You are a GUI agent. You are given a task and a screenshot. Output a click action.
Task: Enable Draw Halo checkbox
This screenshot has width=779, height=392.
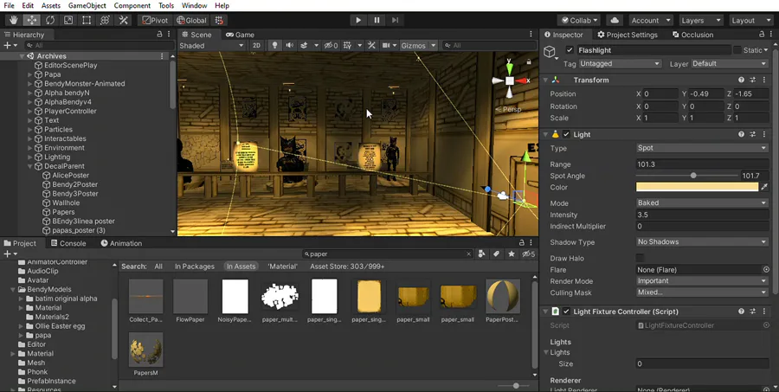click(640, 258)
